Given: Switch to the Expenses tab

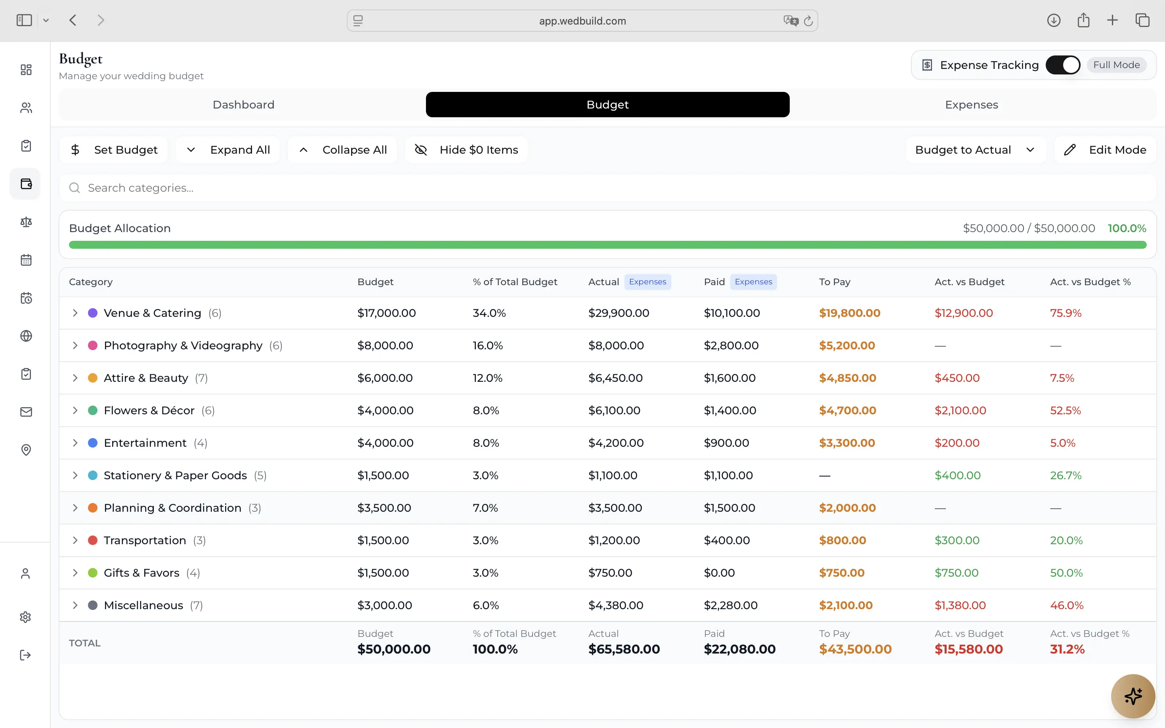Looking at the screenshot, I should (971, 105).
